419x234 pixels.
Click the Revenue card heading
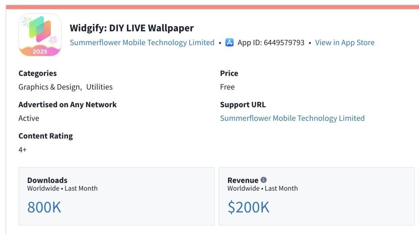[243, 180]
